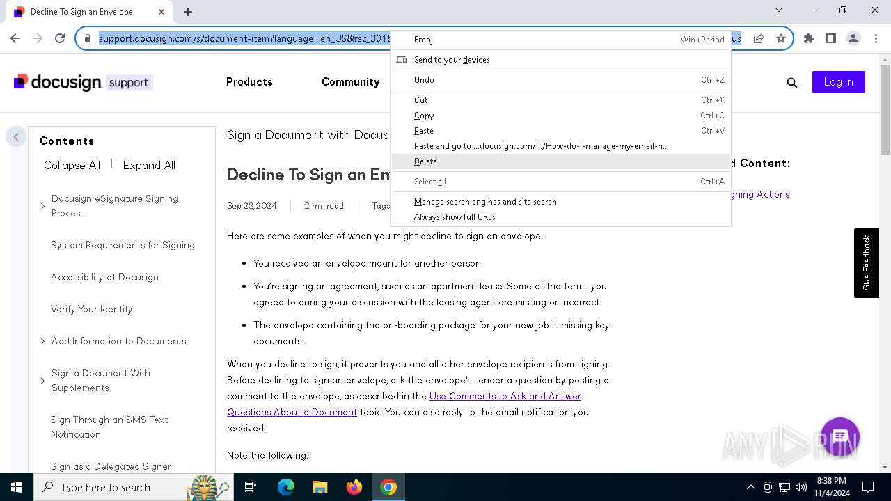Image resolution: width=891 pixels, height=501 pixels.
Task: Launch Firefox from taskbar
Action: [x=354, y=487]
